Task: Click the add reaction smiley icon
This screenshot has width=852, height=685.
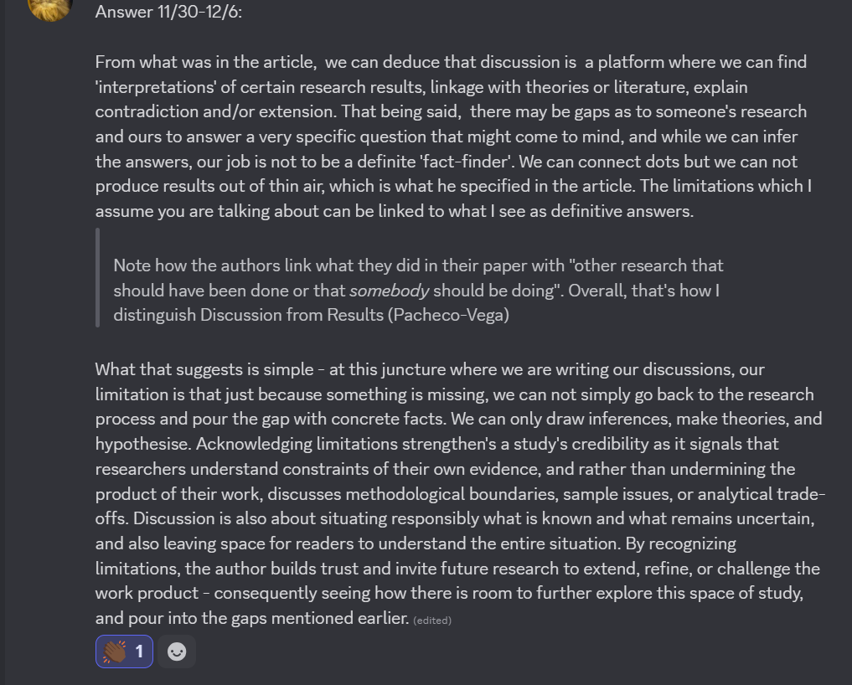Action: (x=177, y=652)
